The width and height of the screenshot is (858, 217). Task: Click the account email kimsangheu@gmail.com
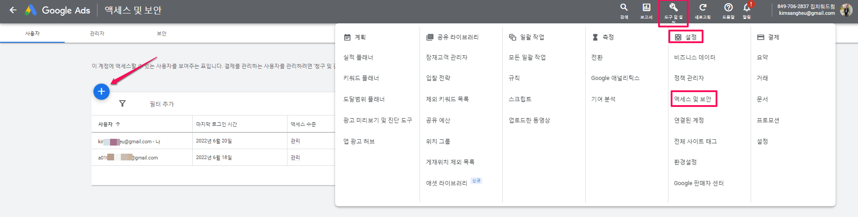tap(807, 13)
